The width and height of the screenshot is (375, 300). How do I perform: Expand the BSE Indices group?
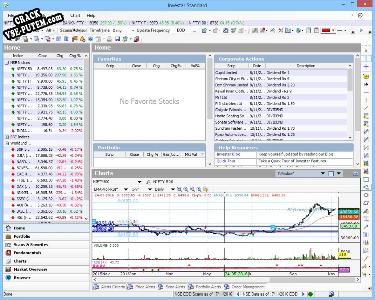7,137
